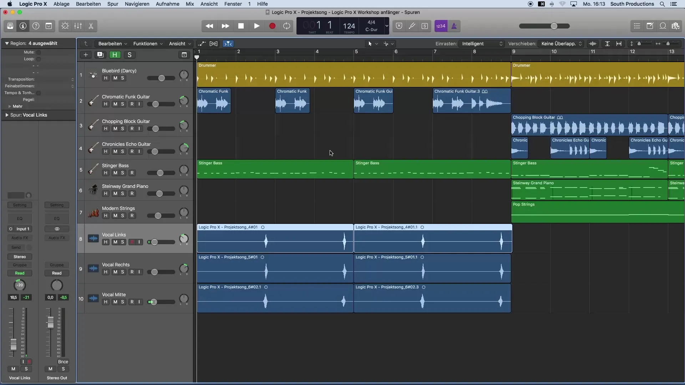Image resolution: width=685 pixels, height=385 pixels.
Task: Open the Media Browser icon
Action: (675, 26)
